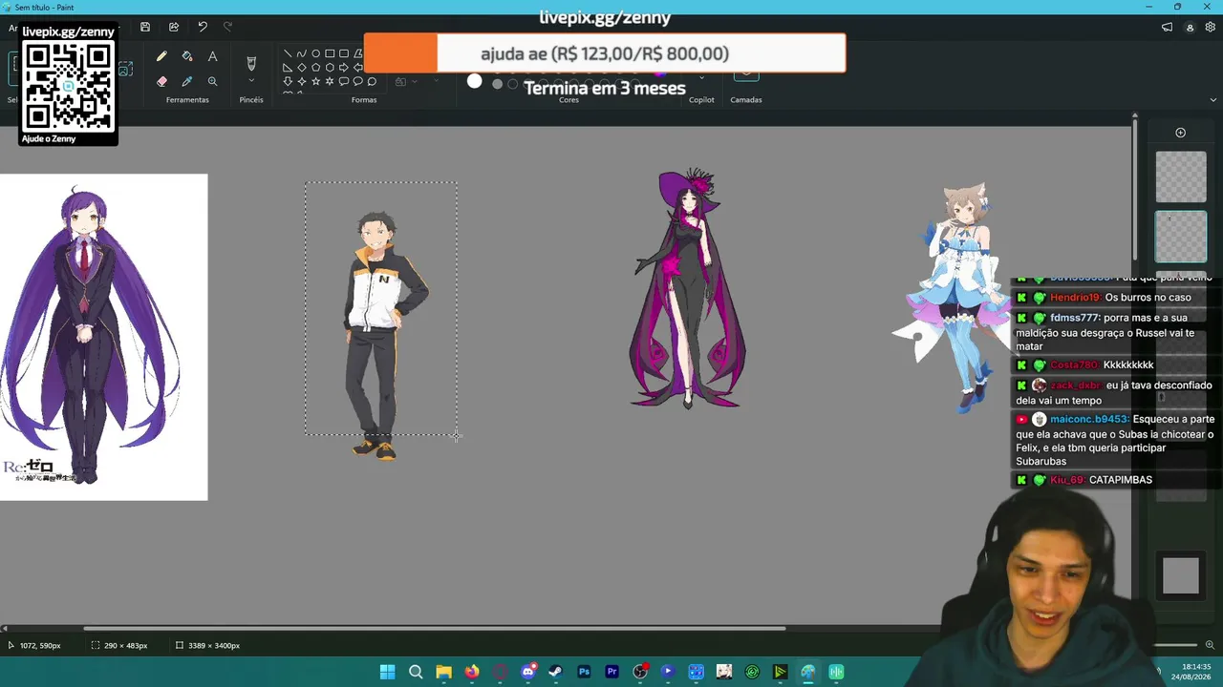Choose the Brushes tool

[x=251, y=63]
